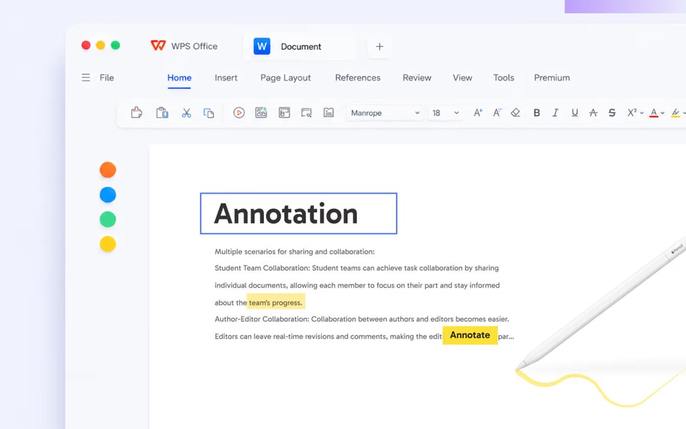Click highlighted text "team's progress."

pyautogui.click(x=275, y=302)
